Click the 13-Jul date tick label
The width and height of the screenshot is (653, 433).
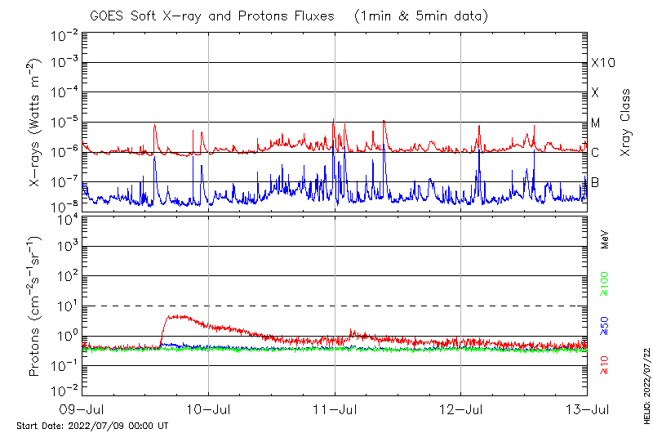(587, 408)
